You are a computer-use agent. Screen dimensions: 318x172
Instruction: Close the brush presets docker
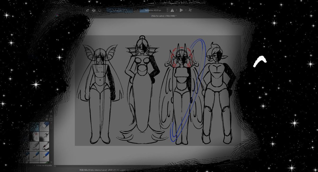pos(51,116)
